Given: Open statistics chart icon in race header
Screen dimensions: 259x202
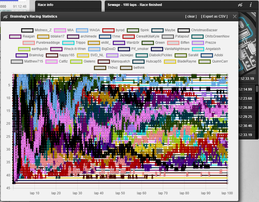Looking at the screenshot, I should [x=240, y=5].
